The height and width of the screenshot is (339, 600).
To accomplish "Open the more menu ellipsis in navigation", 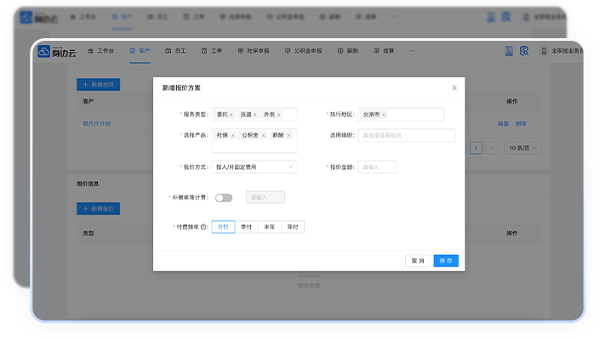I will point(412,50).
